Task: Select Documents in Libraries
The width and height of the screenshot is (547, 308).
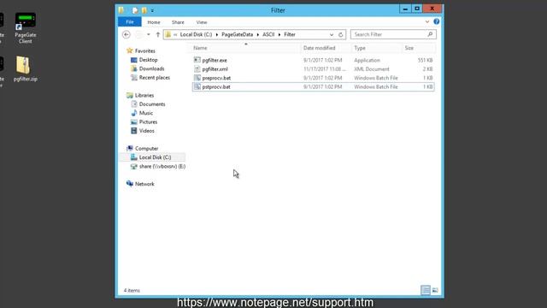Action: pos(152,104)
